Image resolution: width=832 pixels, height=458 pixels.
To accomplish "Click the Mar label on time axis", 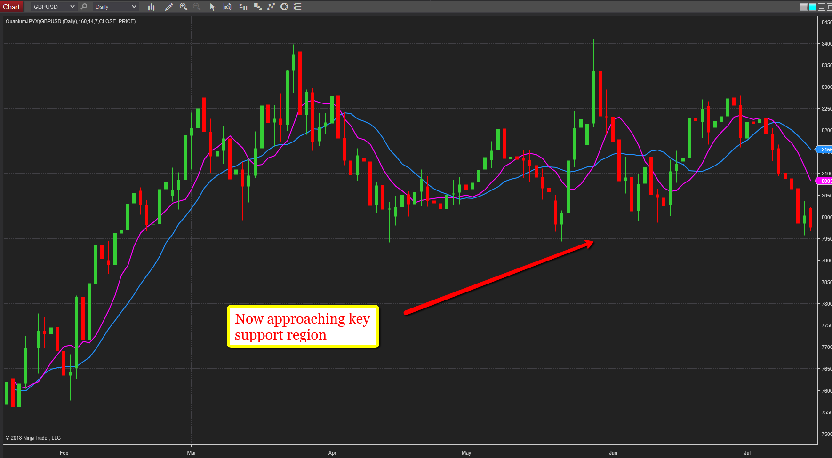I will click(x=192, y=453).
